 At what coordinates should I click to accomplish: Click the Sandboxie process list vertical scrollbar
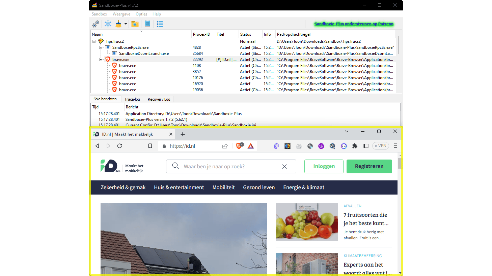(x=399, y=45)
